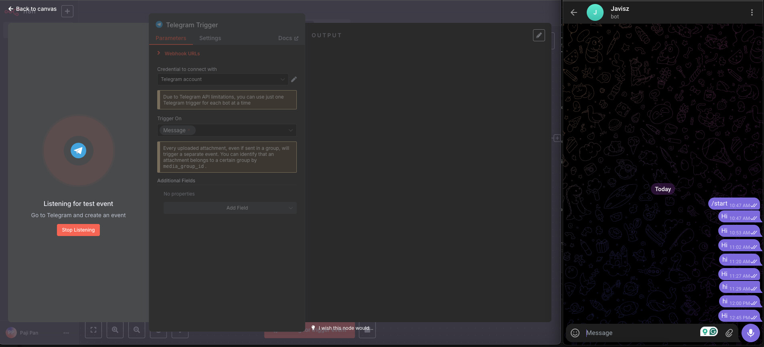Screen dimensions: 764x347
Task: Click the Hi message sent at 11:02 AM
Action: 739,245
